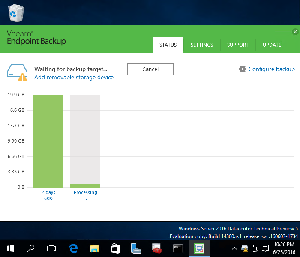
Task: Show hidden system tray icons
Action: coord(234,248)
